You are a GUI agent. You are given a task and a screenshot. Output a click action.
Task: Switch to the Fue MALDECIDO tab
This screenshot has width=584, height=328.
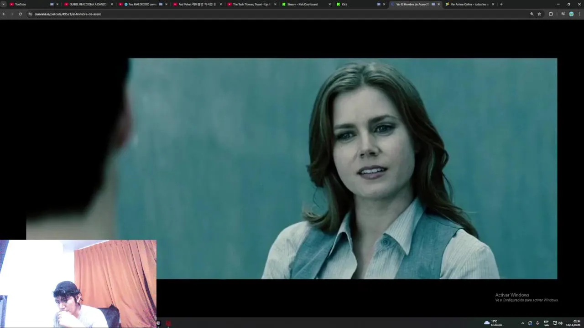(x=143, y=4)
